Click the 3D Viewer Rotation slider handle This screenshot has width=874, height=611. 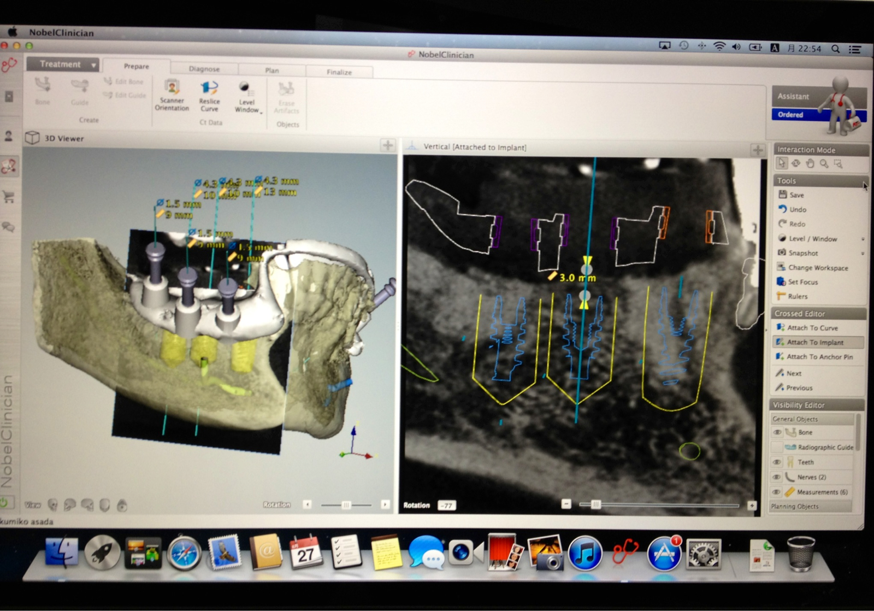346,505
